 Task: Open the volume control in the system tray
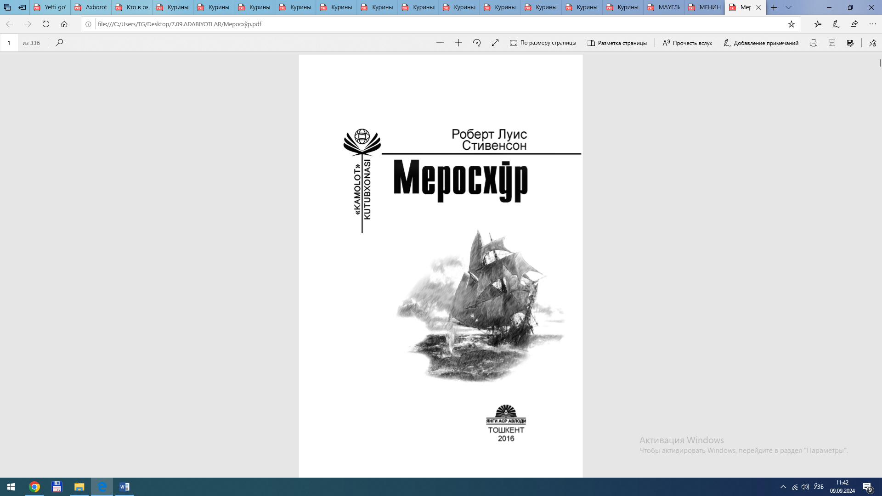click(x=805, y=486)
